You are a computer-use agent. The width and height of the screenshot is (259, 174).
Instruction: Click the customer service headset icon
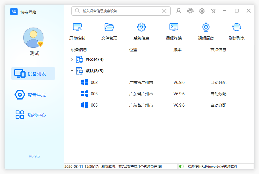pyautogui.click(x=190, y=11)
